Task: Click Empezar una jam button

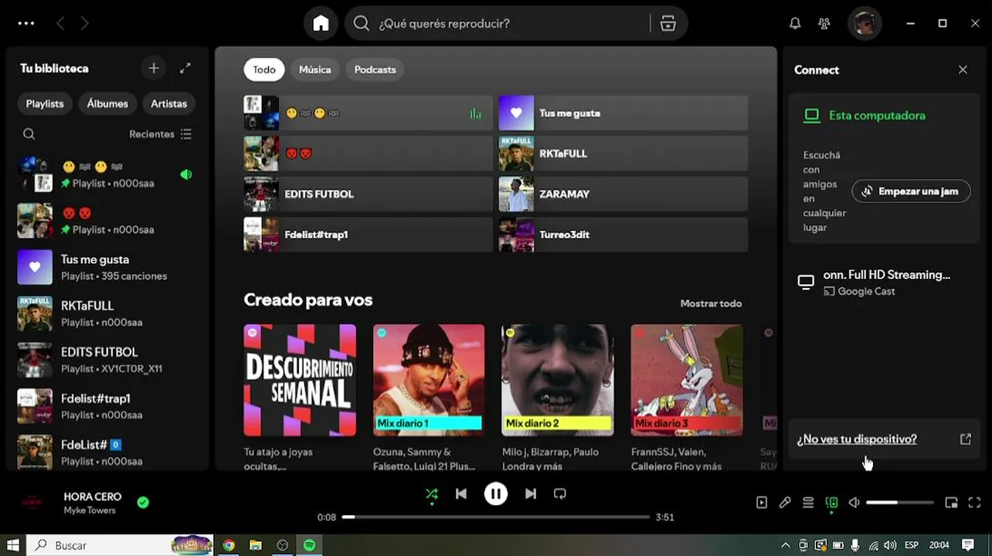Action: (911, 191)
